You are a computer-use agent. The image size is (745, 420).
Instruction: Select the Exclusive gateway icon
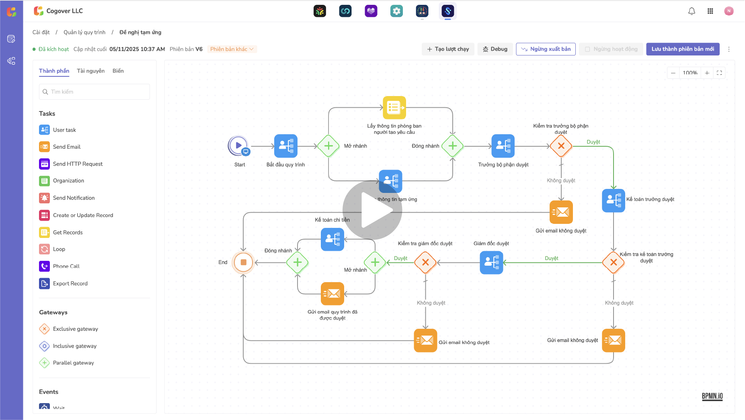(x=44, y=329)
